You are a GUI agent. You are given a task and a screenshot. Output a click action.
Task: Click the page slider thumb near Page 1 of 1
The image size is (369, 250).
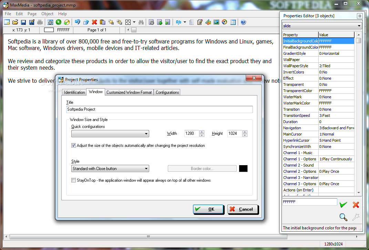pos(134,30)
